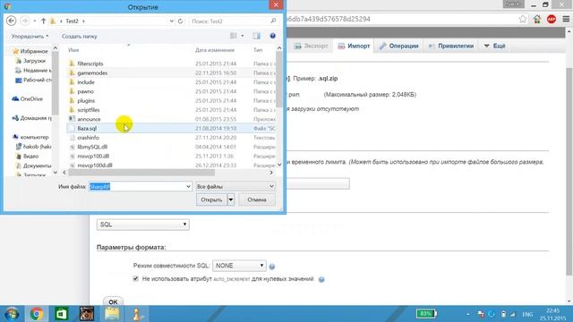Select the include folder
The image size is (573, 322).
tap(86, 82)
